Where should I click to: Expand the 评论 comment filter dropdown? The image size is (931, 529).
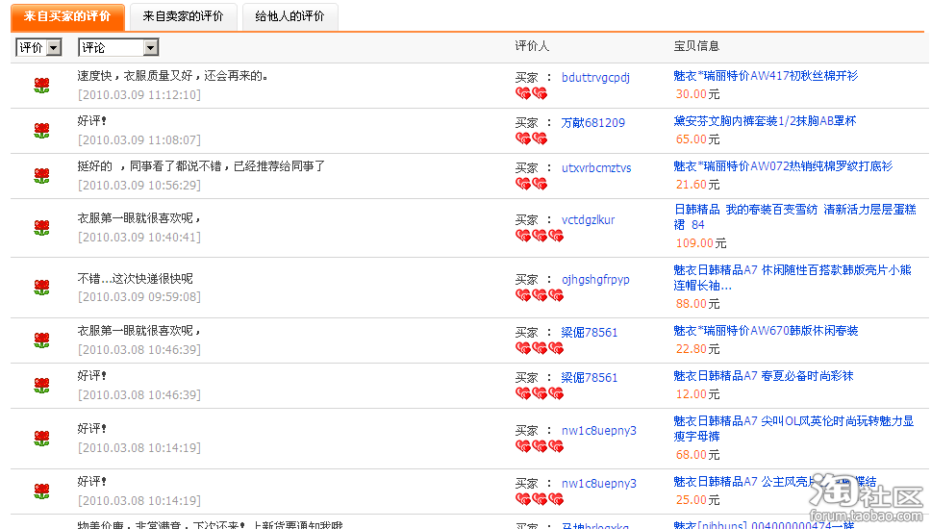(x=118, y=47)
